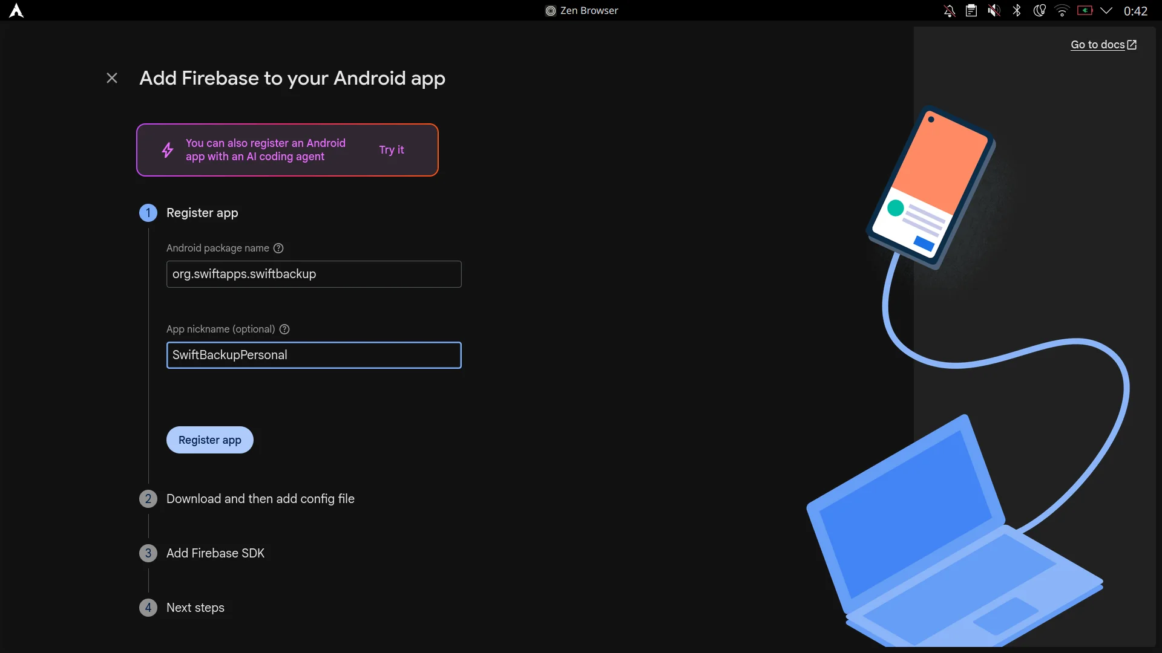The width and height of the screenshot is (1162, 653).
Task: Open the Arch launcher icon in top bar
Action: click(x=16, y=10)
